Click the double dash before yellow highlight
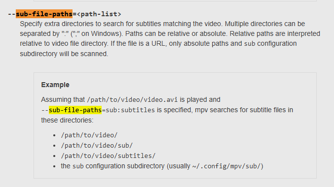The height and width of the screenshot is (187, 334). [x=45, y=110]
